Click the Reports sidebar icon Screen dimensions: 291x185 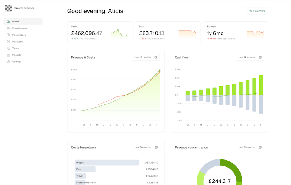click(x=9, y=55)
